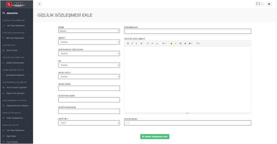
Task: Apply strikethrough formatting in the editor
Action: tap(148, 43)
